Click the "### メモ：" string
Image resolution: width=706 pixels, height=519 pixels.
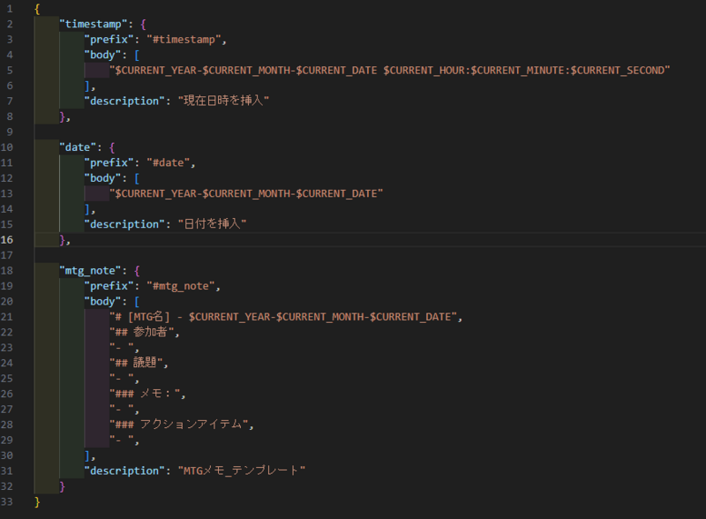pos(145,394)
